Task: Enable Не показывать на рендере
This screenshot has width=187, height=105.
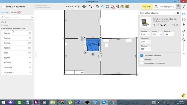Action: click(141, 63)
